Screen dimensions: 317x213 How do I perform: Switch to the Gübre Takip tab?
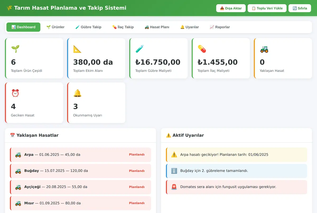[88, 27]
